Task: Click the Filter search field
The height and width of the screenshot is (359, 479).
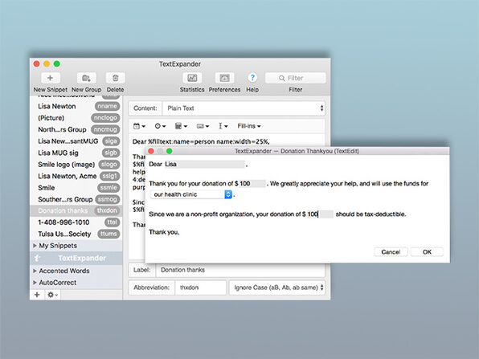Action: [296, 78]
